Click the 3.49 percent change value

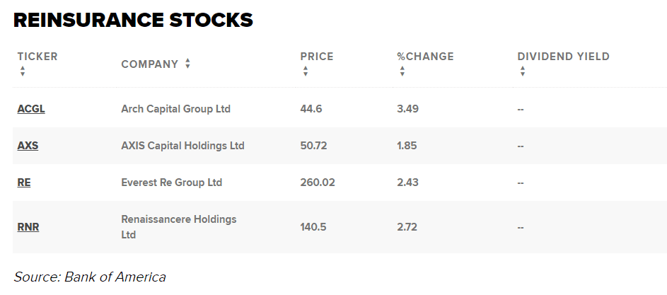[407, 109]
